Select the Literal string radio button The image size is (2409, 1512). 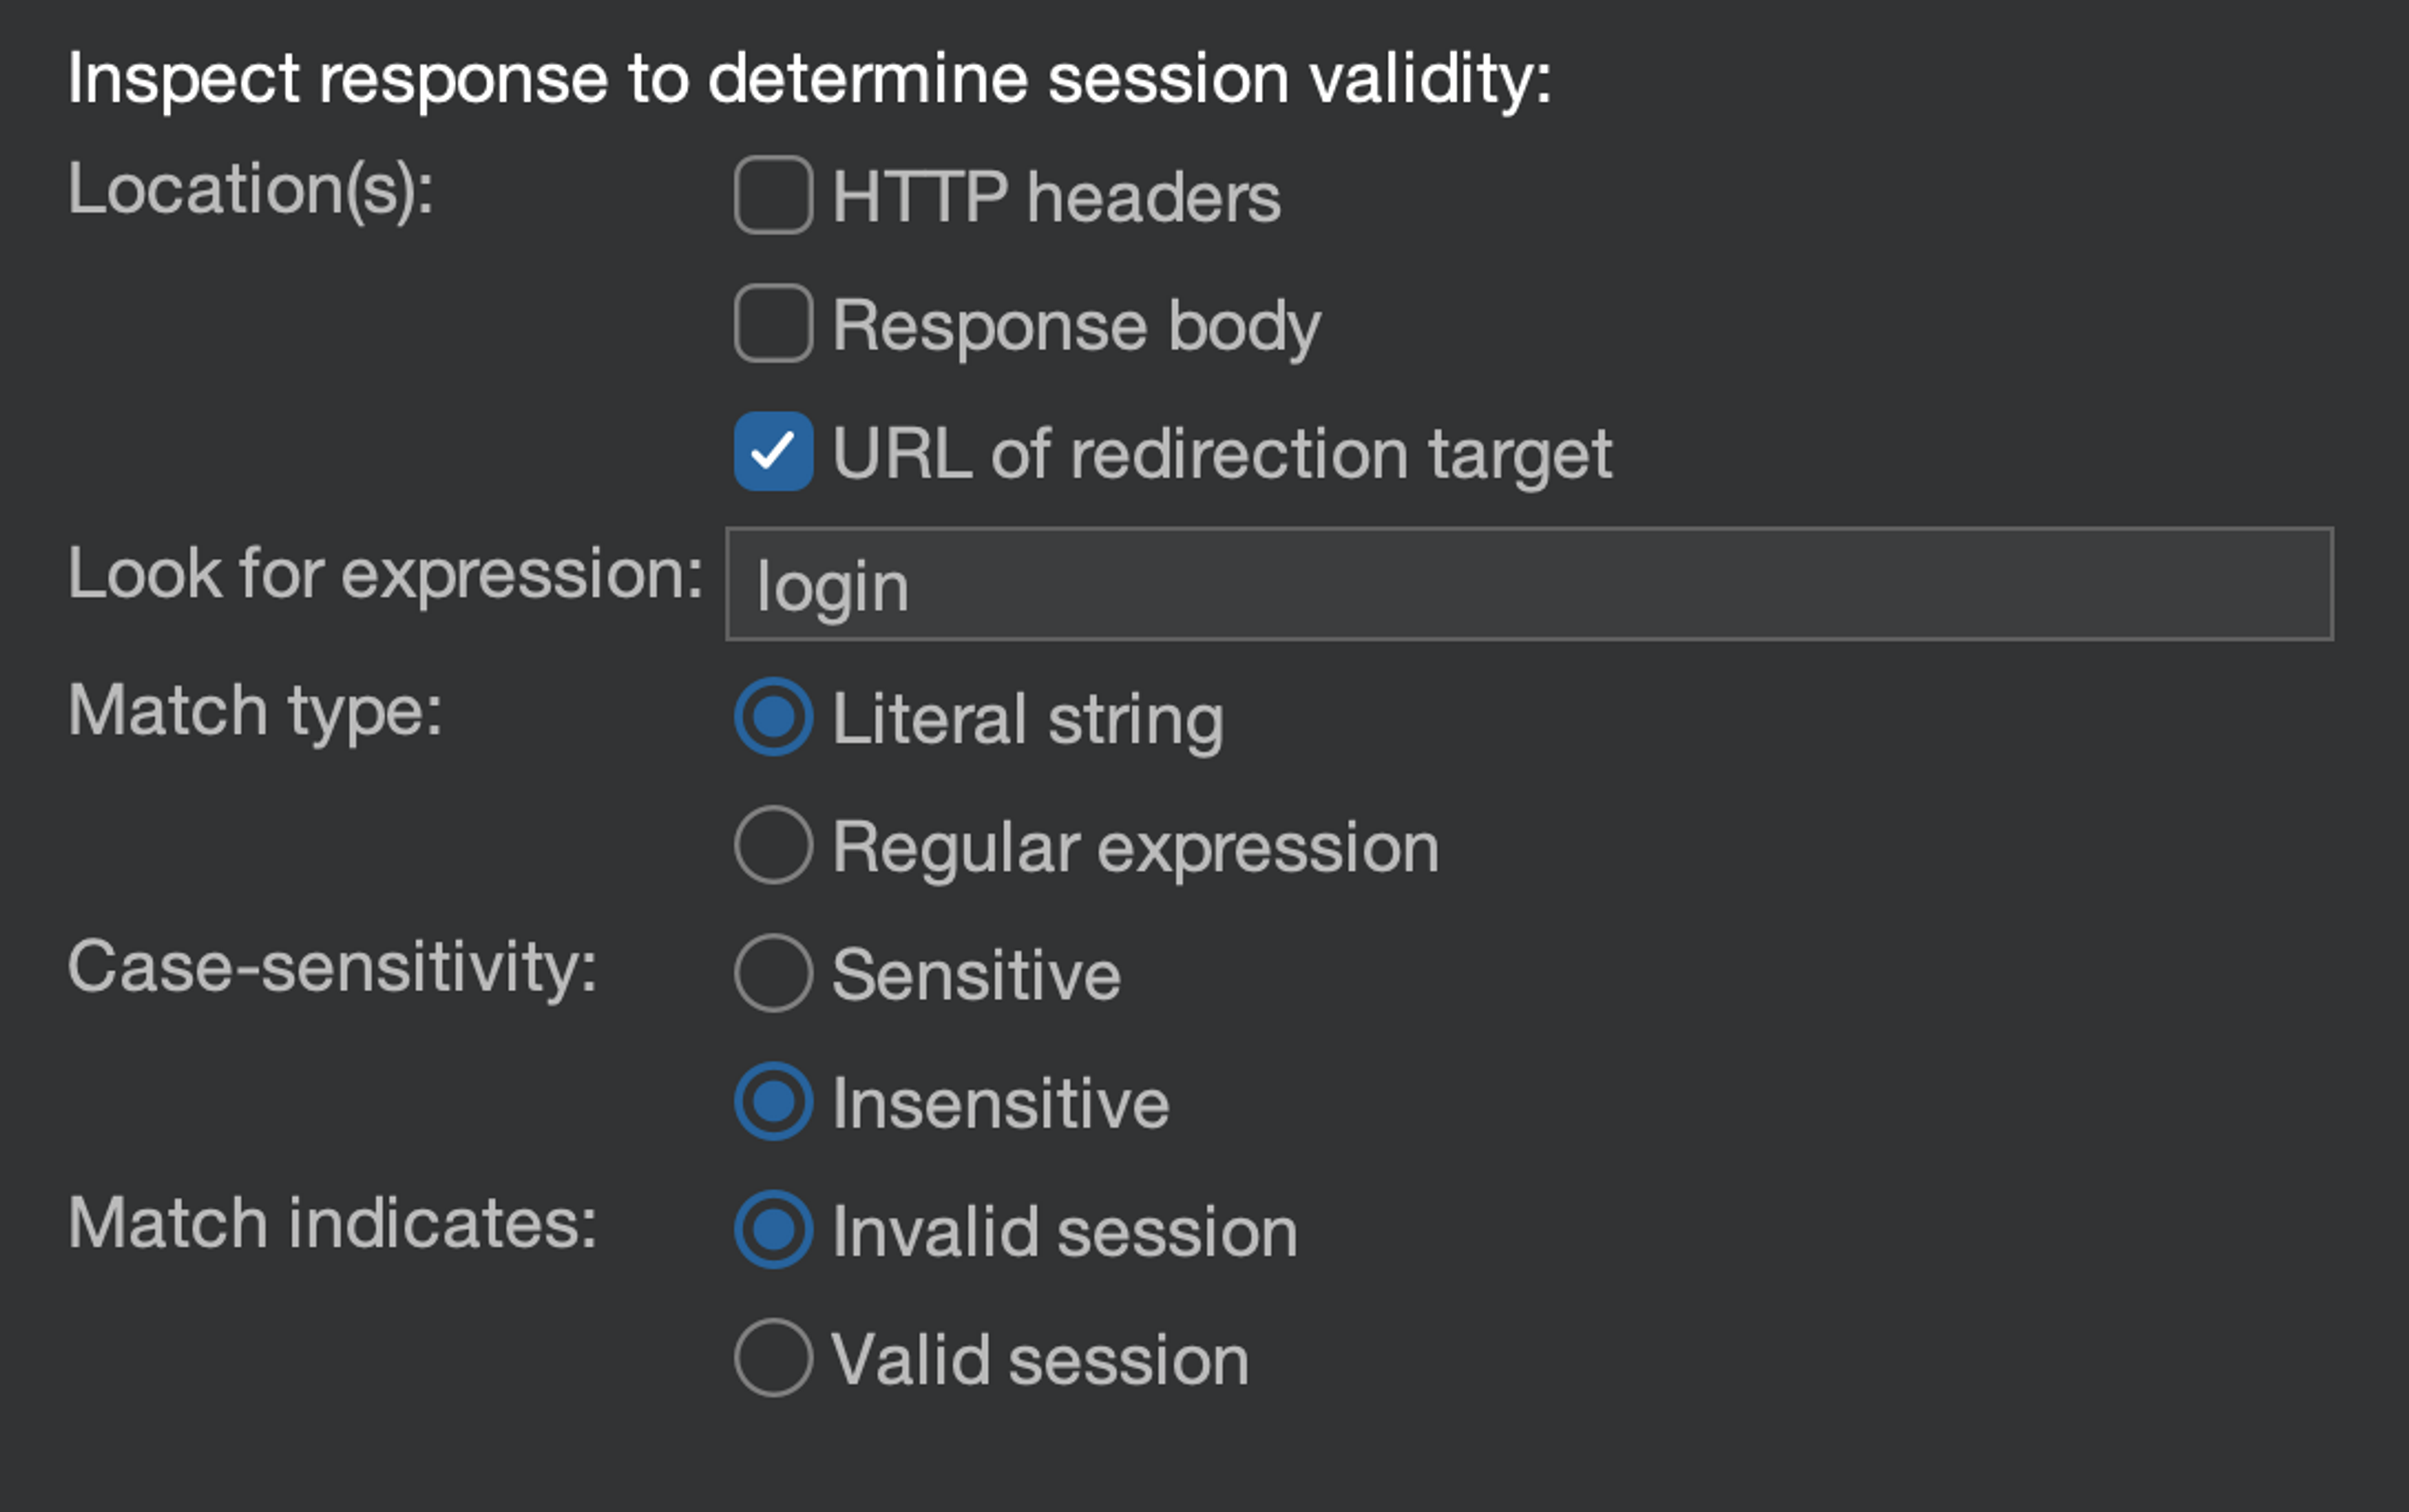click(x=773, y=717)
